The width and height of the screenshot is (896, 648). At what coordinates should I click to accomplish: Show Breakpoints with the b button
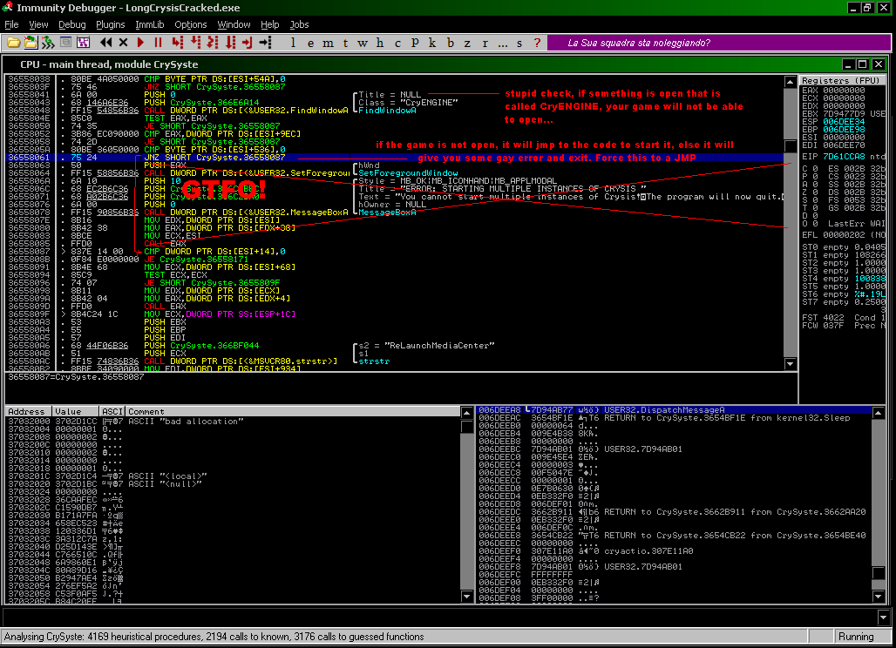click(451, 43)
